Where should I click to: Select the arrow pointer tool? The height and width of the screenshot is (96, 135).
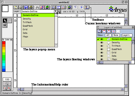[5, 21]
